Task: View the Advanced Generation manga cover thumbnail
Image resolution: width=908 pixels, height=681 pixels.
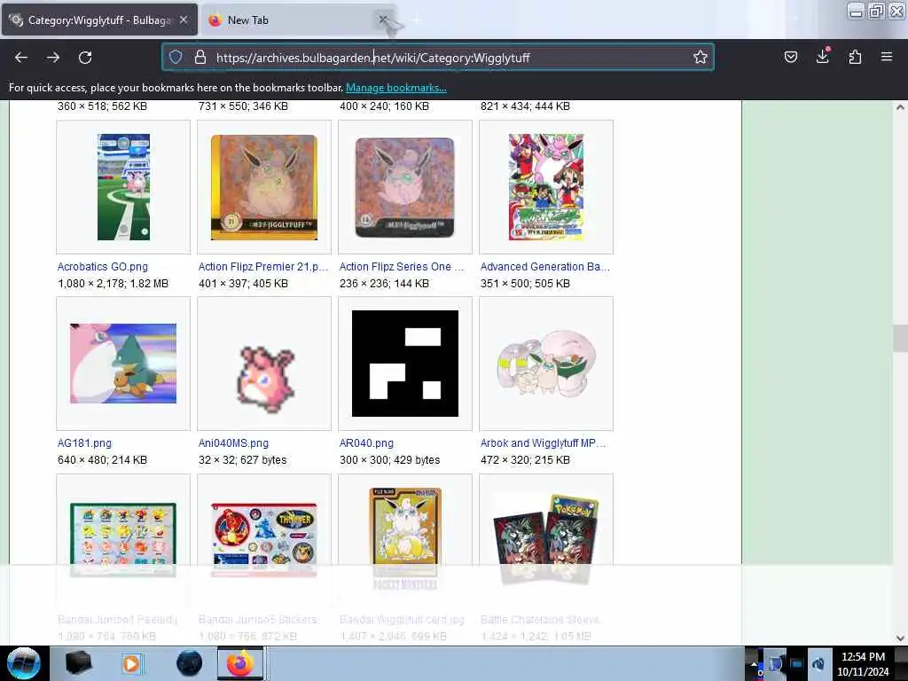Action: (546, 187)
